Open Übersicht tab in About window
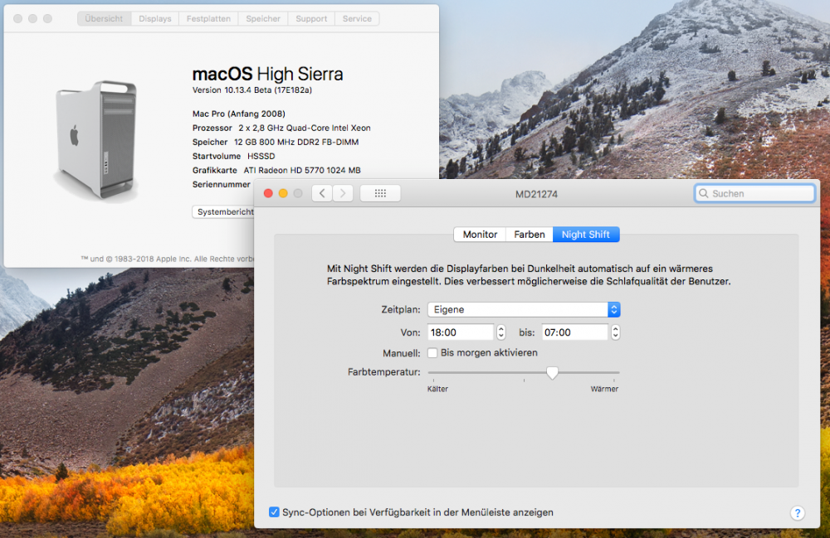Image resolution: width=830 pixels, height=538 pixels. point(104,18)
